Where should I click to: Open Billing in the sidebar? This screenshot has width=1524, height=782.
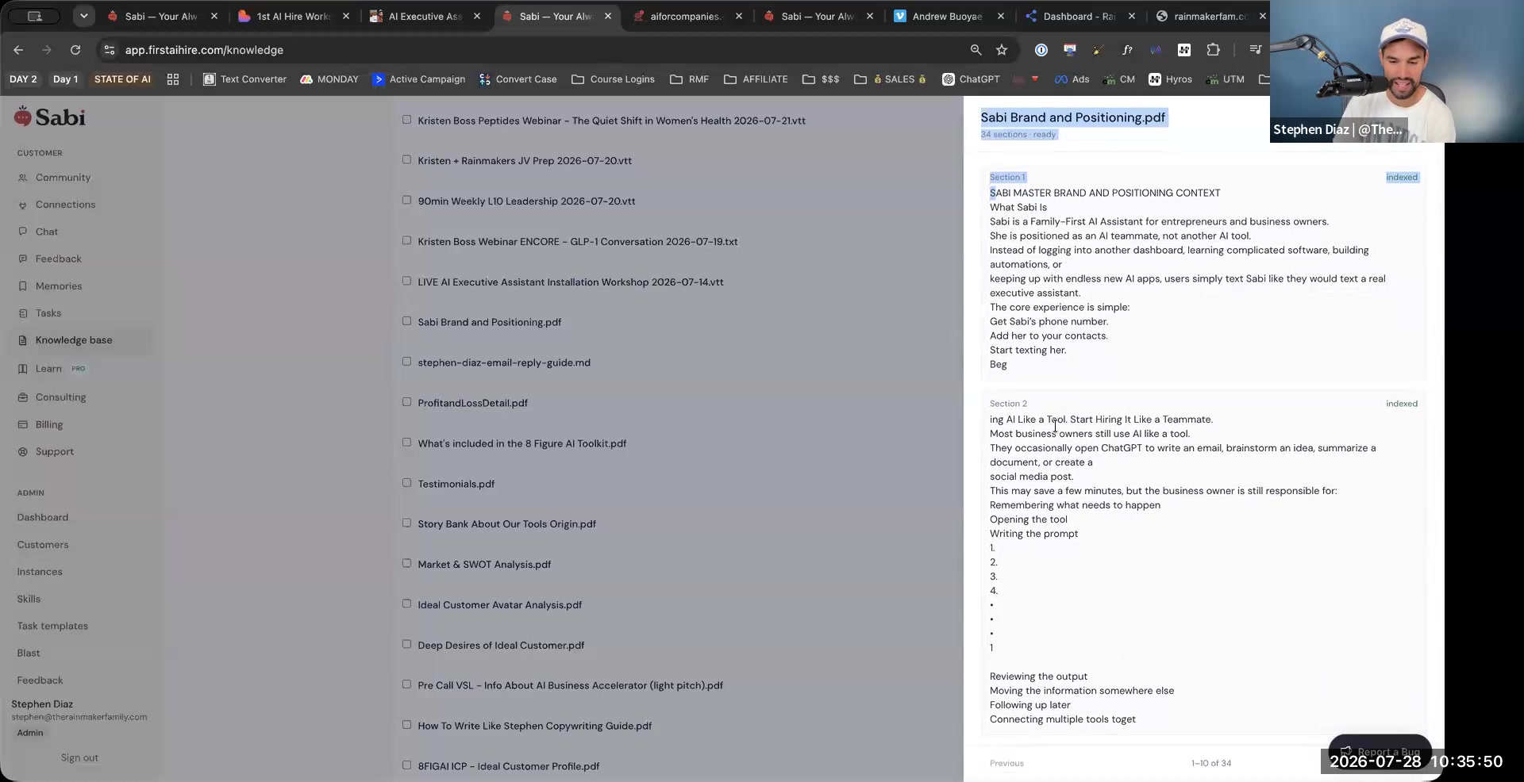pos(48,425)
